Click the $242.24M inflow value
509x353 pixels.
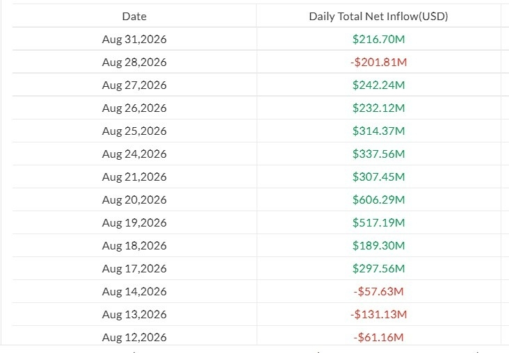pos(378,85)
